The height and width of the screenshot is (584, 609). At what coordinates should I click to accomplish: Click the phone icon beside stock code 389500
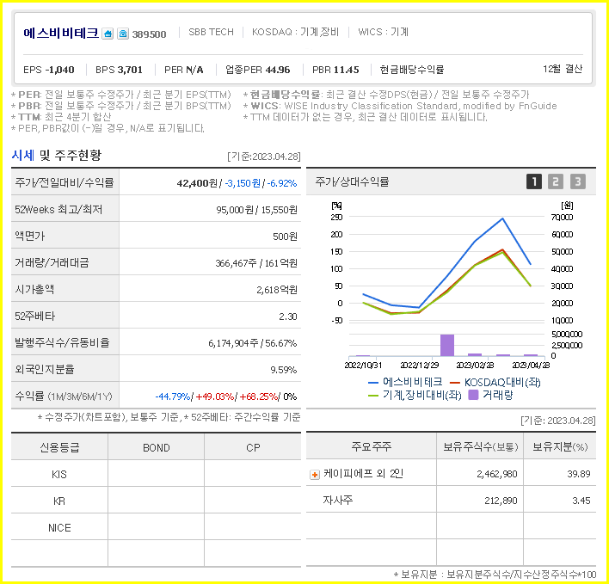pos(123,34)
